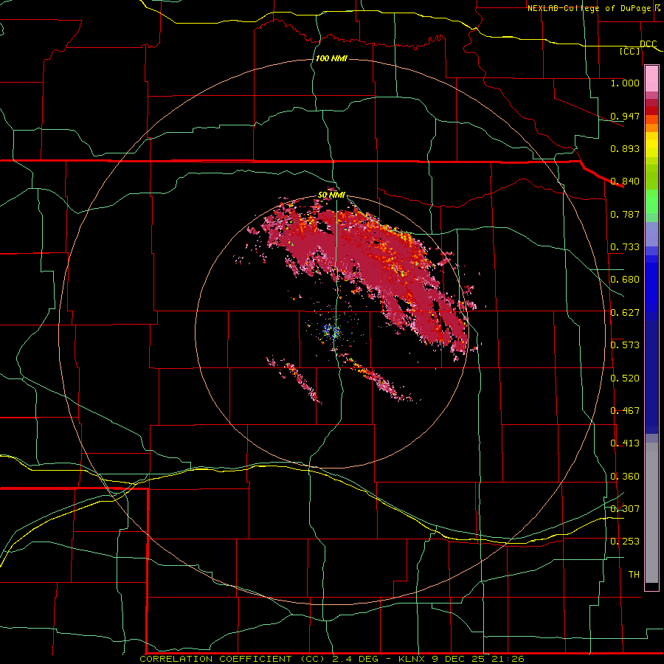Click the narrow echo band southwest of radar

tap(294, 379)
